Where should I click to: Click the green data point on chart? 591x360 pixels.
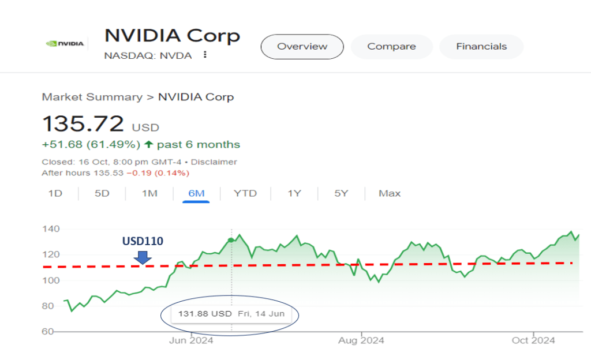[x=231, y=240]
